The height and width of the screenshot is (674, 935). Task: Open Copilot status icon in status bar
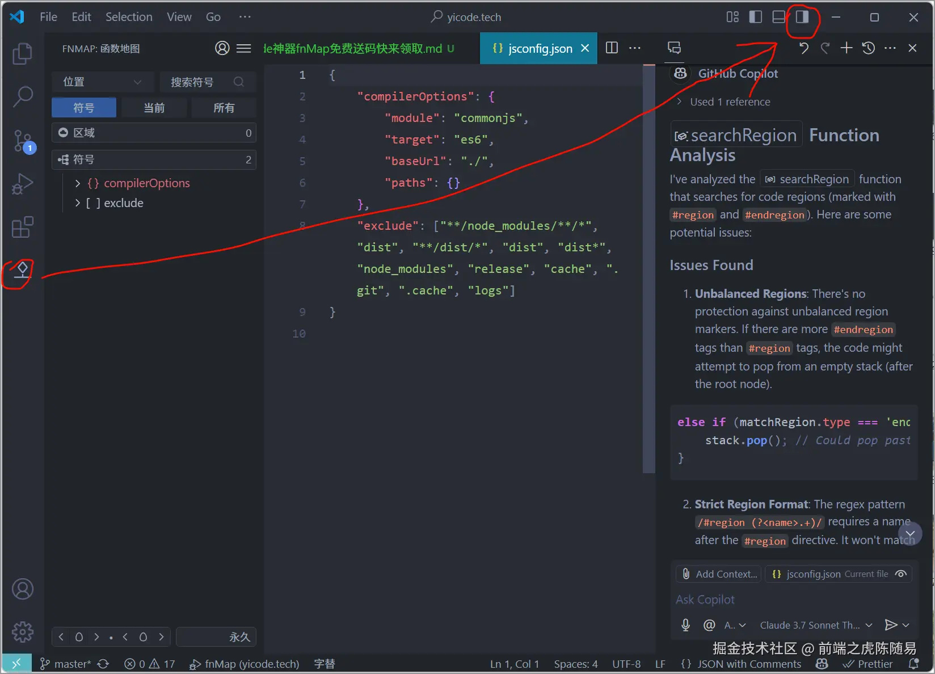click(x=822, y=664)
